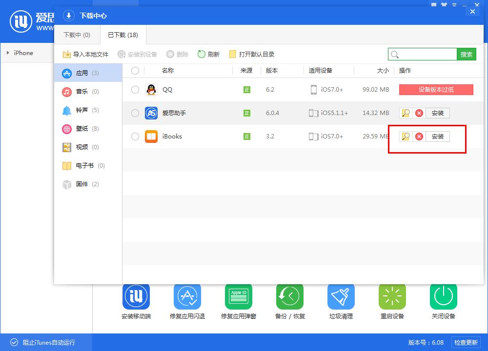The height and width of the screenshot is (351, 488).
Task: Switch to the 下载中 (0) tab
Action: 77,35
